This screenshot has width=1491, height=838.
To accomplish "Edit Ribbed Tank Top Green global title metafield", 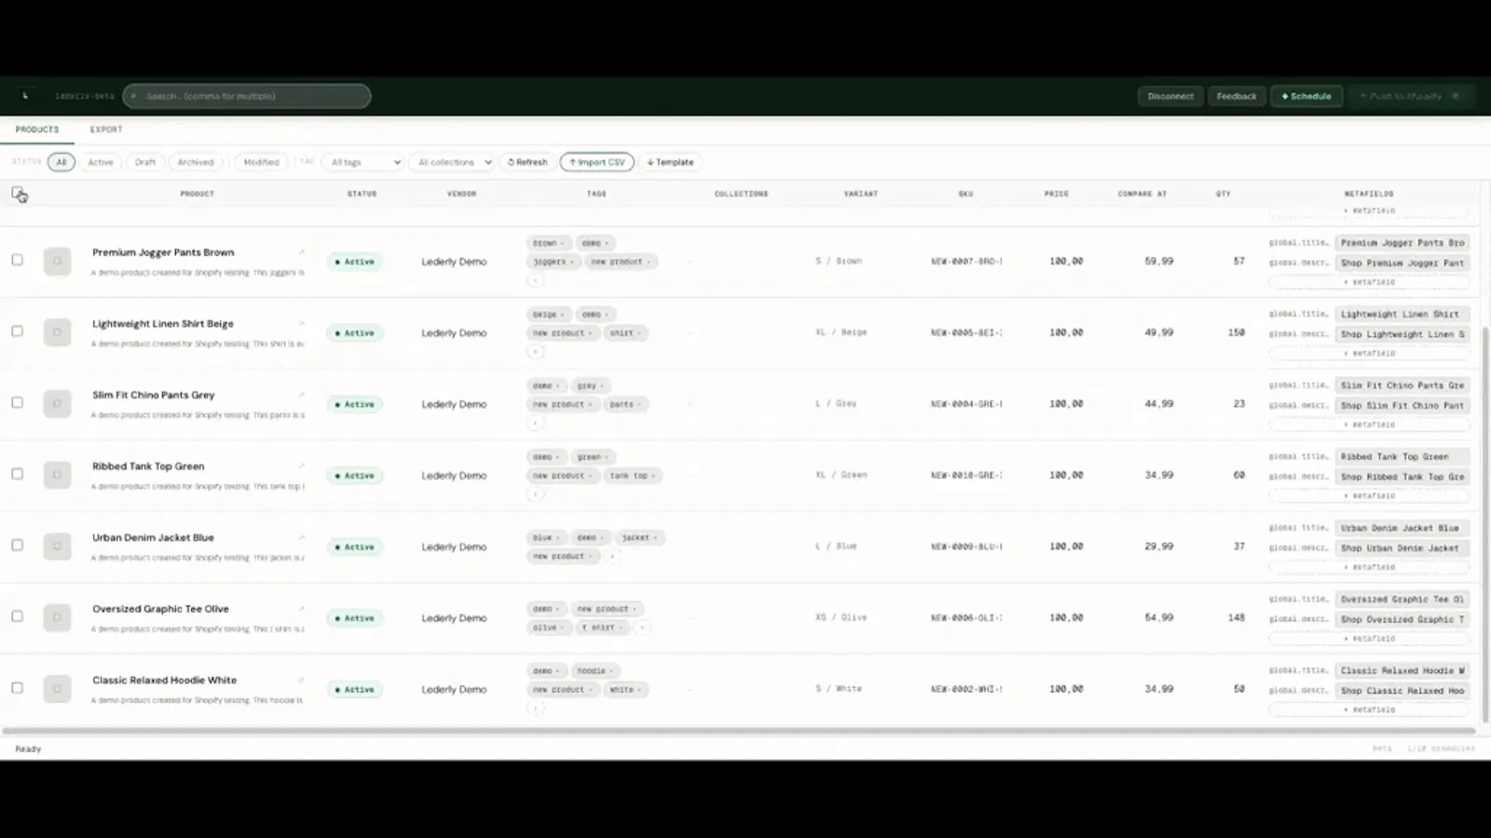I will (1402, 456).
